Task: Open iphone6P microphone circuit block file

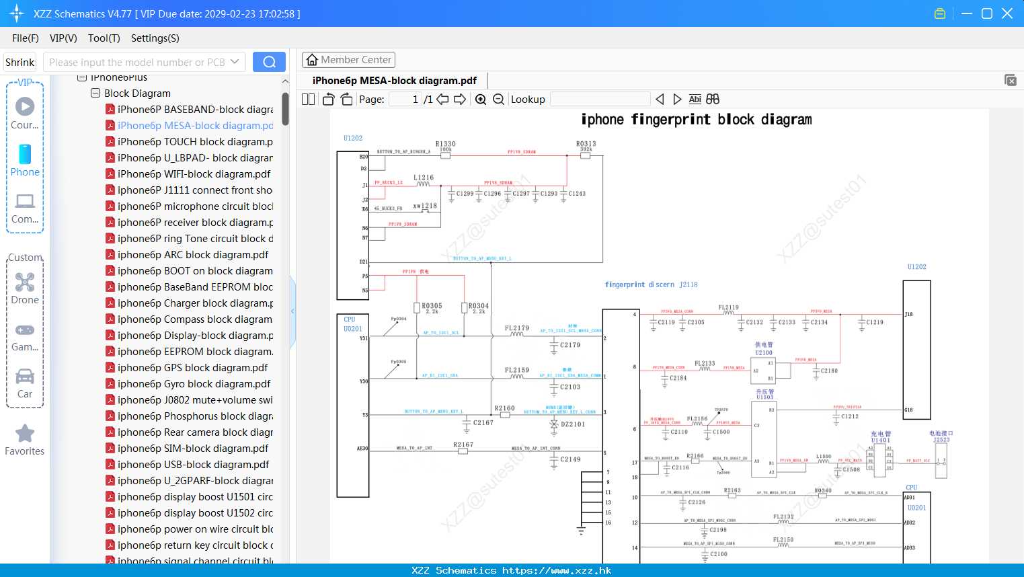Action: [189, 206]
